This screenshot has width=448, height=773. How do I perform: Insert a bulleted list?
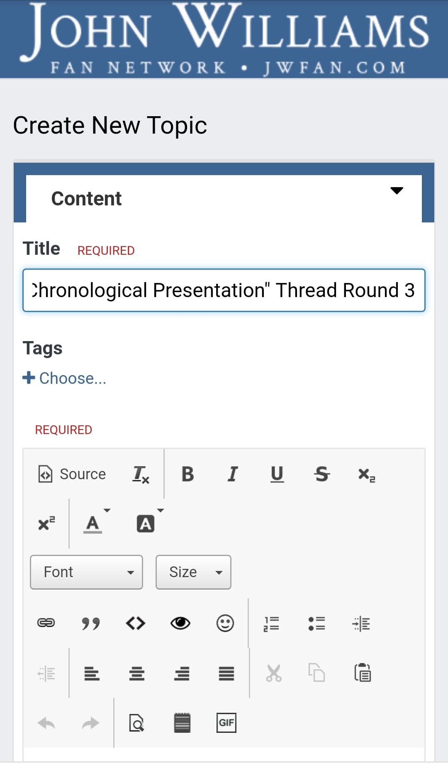pyautogui.click(x=317, y=623)
